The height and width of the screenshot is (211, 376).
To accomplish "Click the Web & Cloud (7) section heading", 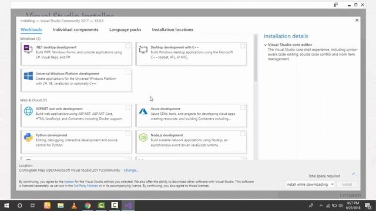I will 33,100.
